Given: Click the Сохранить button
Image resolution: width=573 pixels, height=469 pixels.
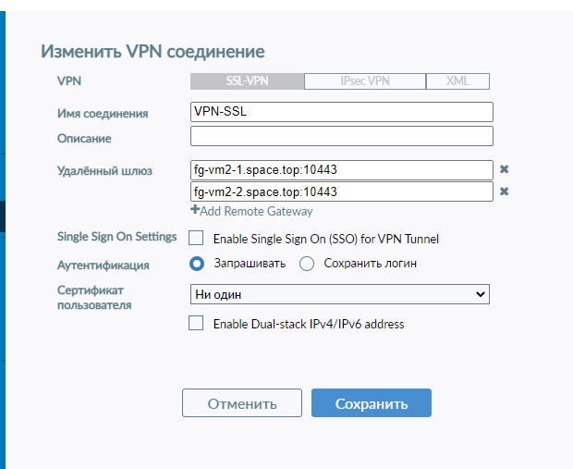Looking at the screenshot, I should coord(372,403).
